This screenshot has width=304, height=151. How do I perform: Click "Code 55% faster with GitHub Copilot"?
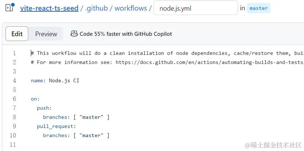tap(126, 34)
